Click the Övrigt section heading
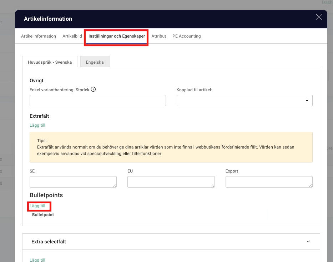 [36, 81]
